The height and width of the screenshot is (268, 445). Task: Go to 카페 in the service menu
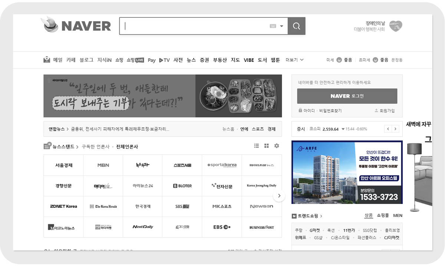tap(71, 60)
